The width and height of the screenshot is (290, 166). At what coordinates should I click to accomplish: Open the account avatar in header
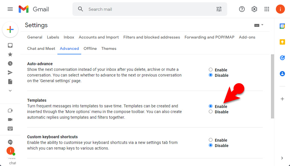click(x=280, y=9)
